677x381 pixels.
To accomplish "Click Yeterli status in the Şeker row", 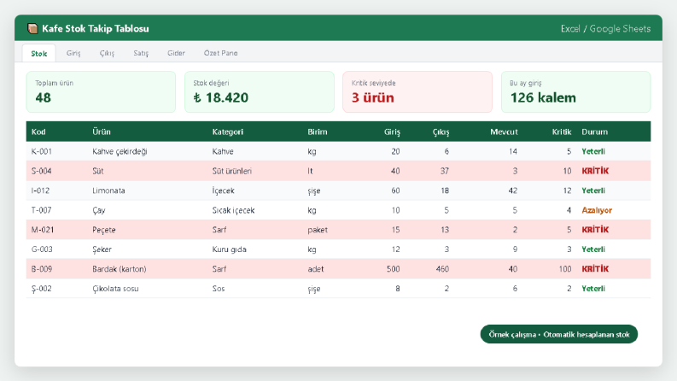I will click(593, 249).
